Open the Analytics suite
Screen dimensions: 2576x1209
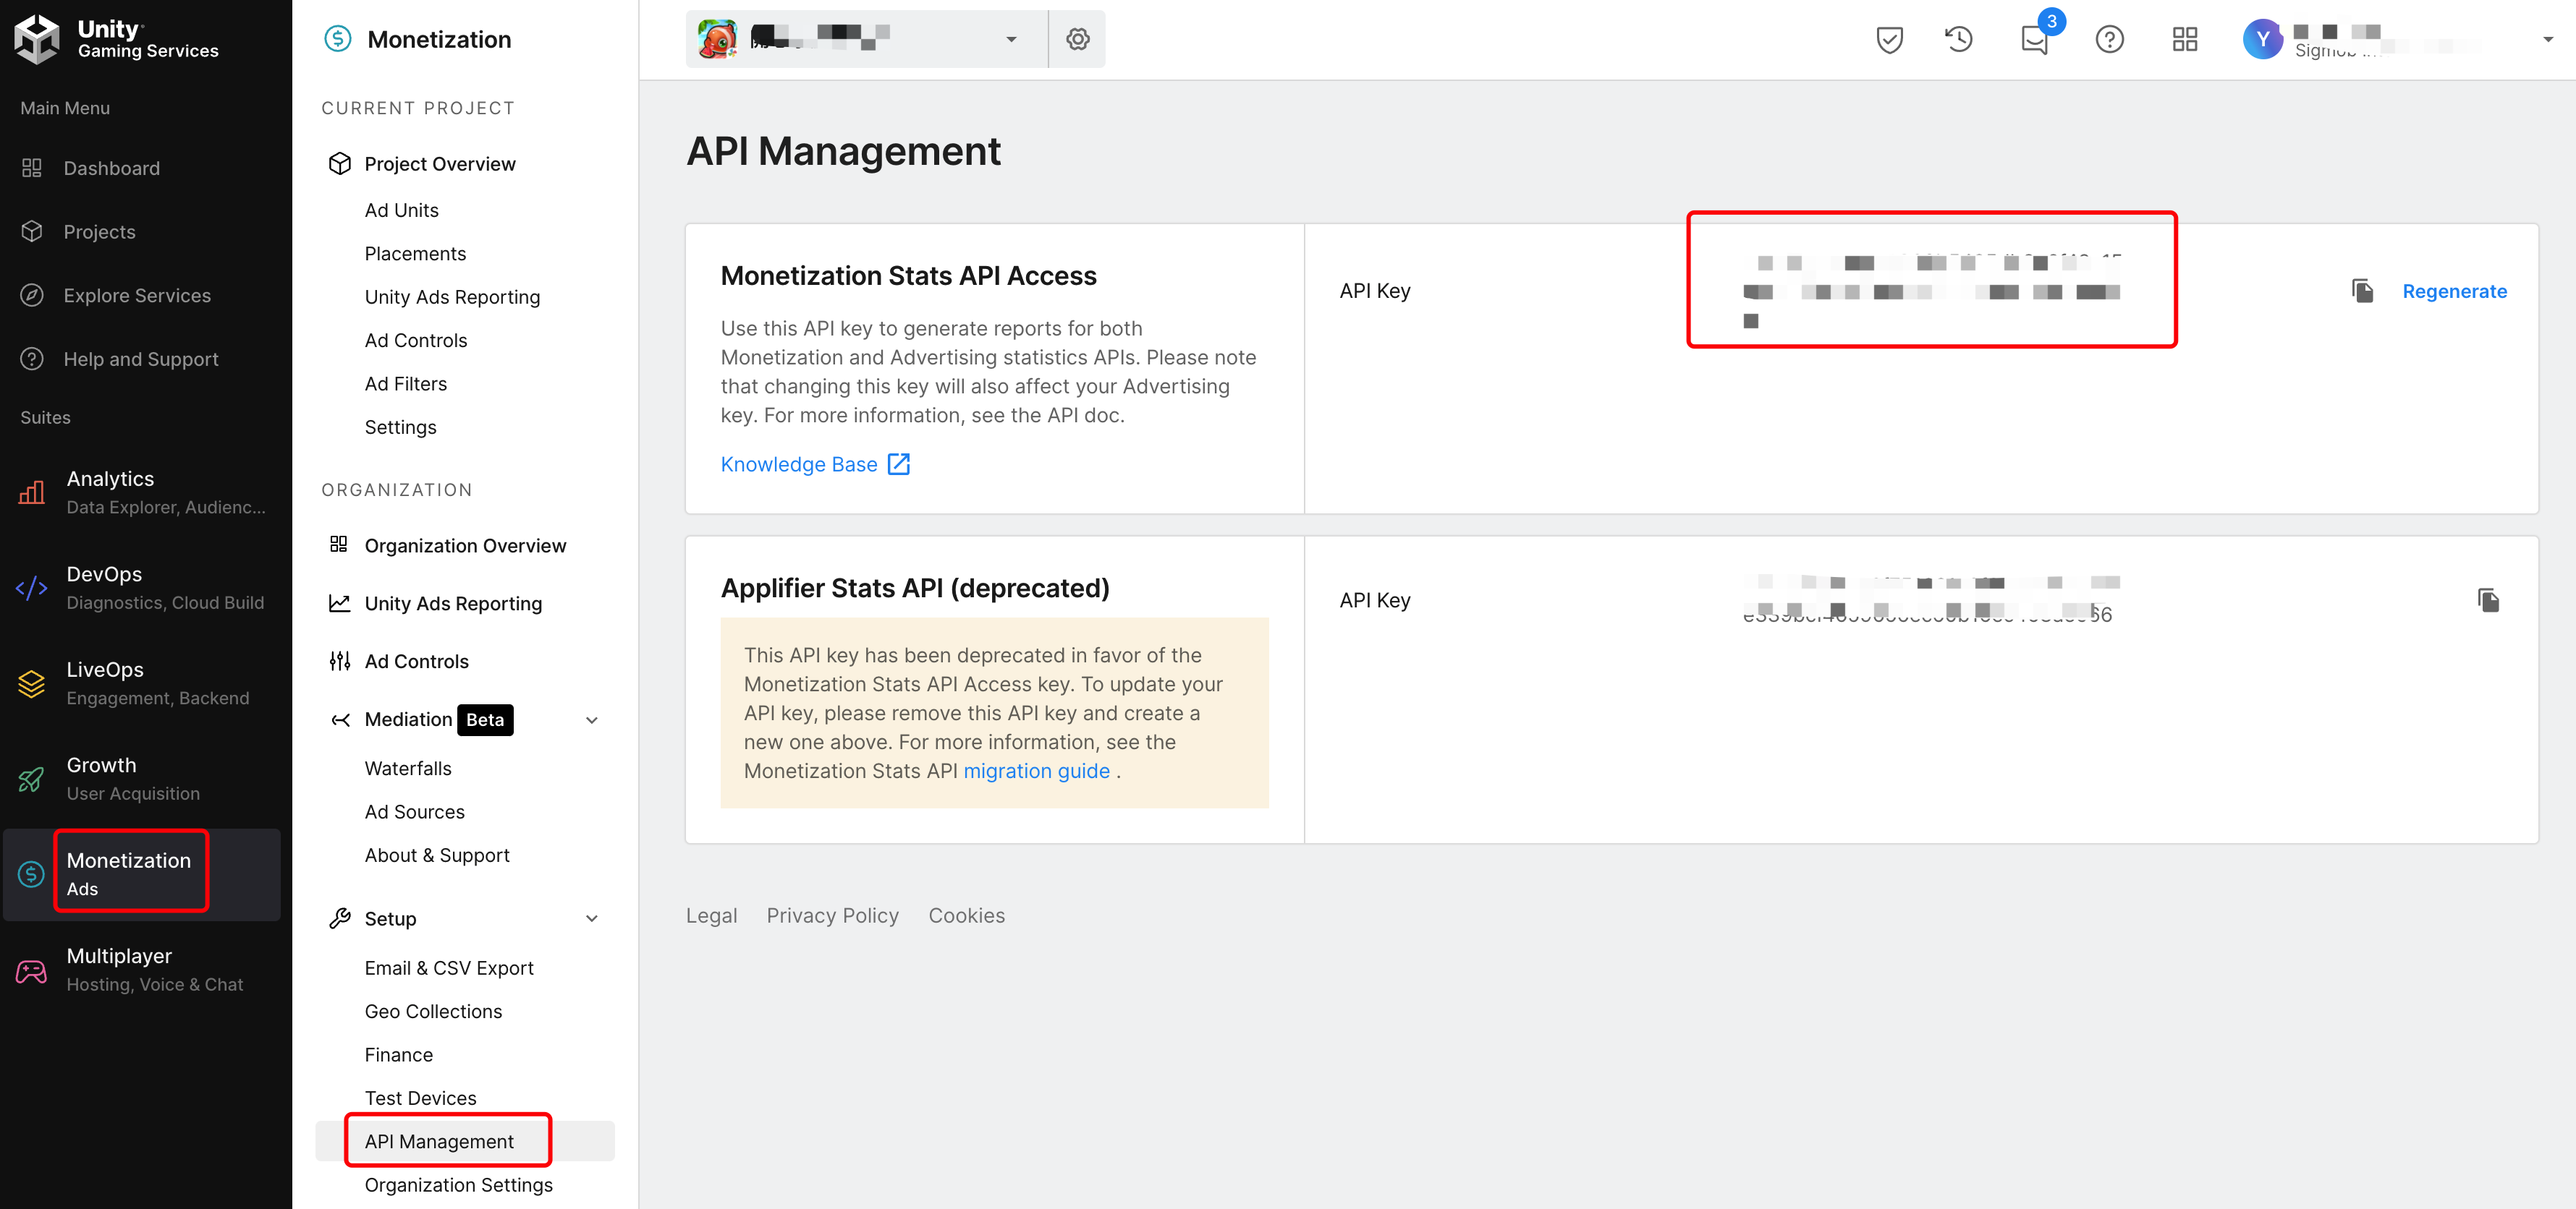(141, 492)
